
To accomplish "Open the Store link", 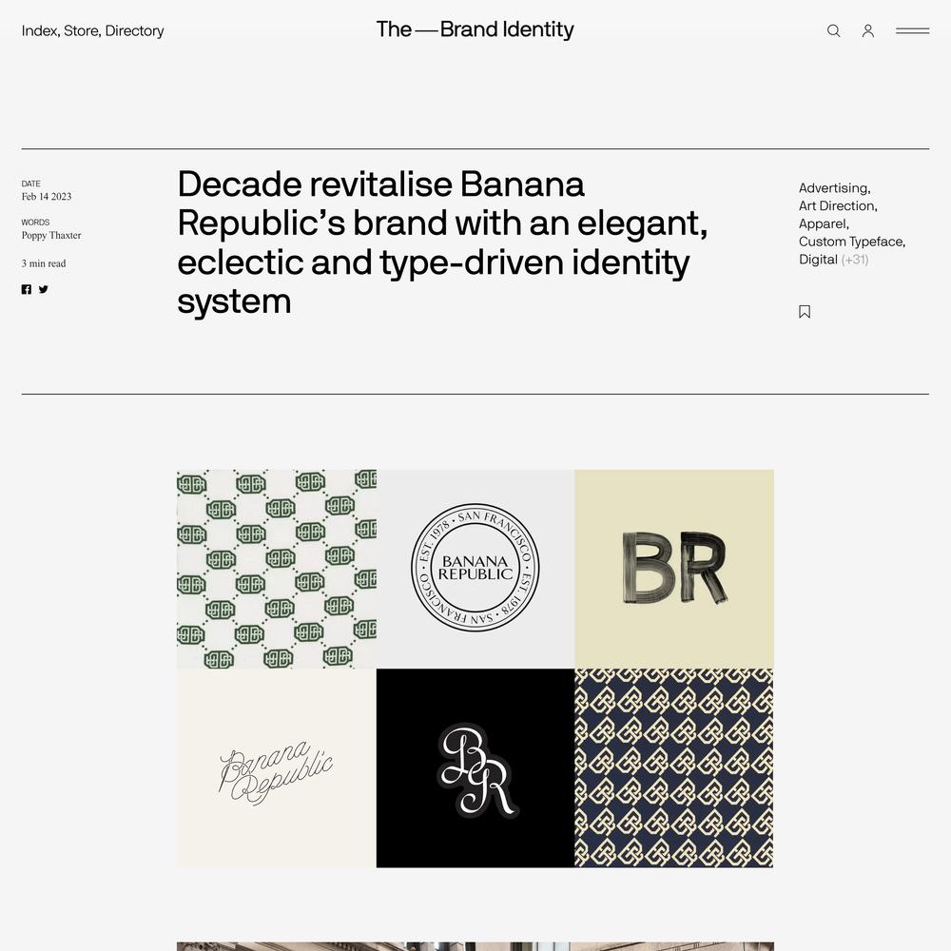I will [x=83, y=31].
